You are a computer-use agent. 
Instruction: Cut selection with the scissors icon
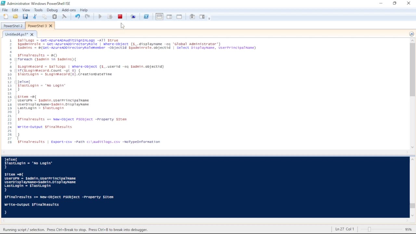click(35, 17)
